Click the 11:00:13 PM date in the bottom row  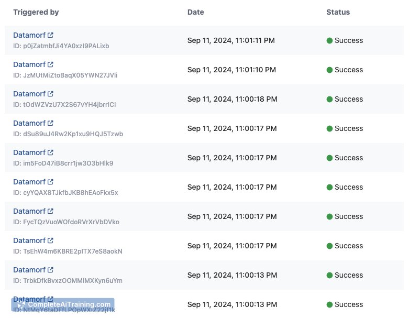pyautogui.click(x=232, y=304)
